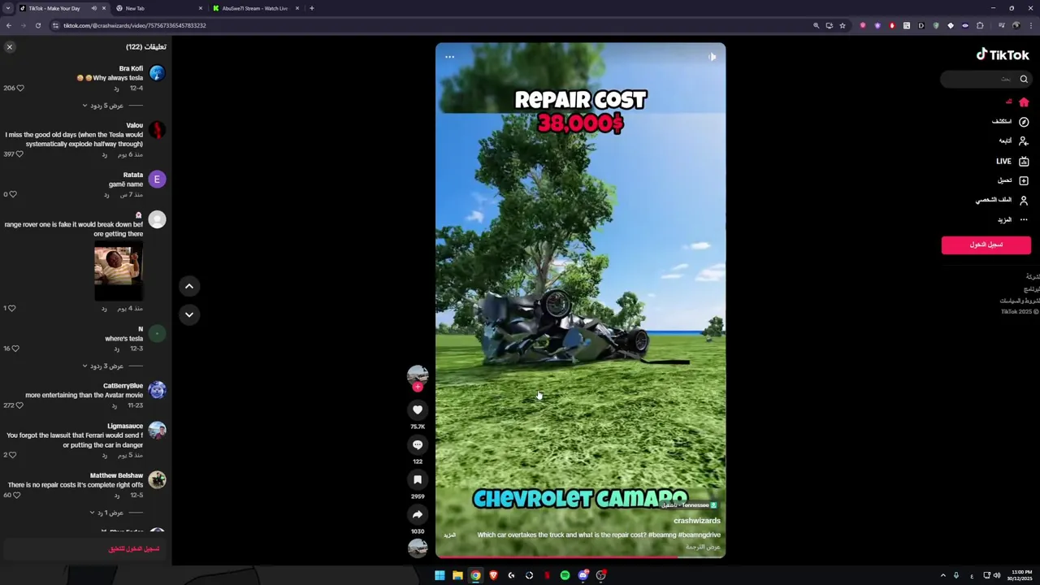1040x585 pixels.
Task: Open video three-dots options menu
Action: click(449, 57)
